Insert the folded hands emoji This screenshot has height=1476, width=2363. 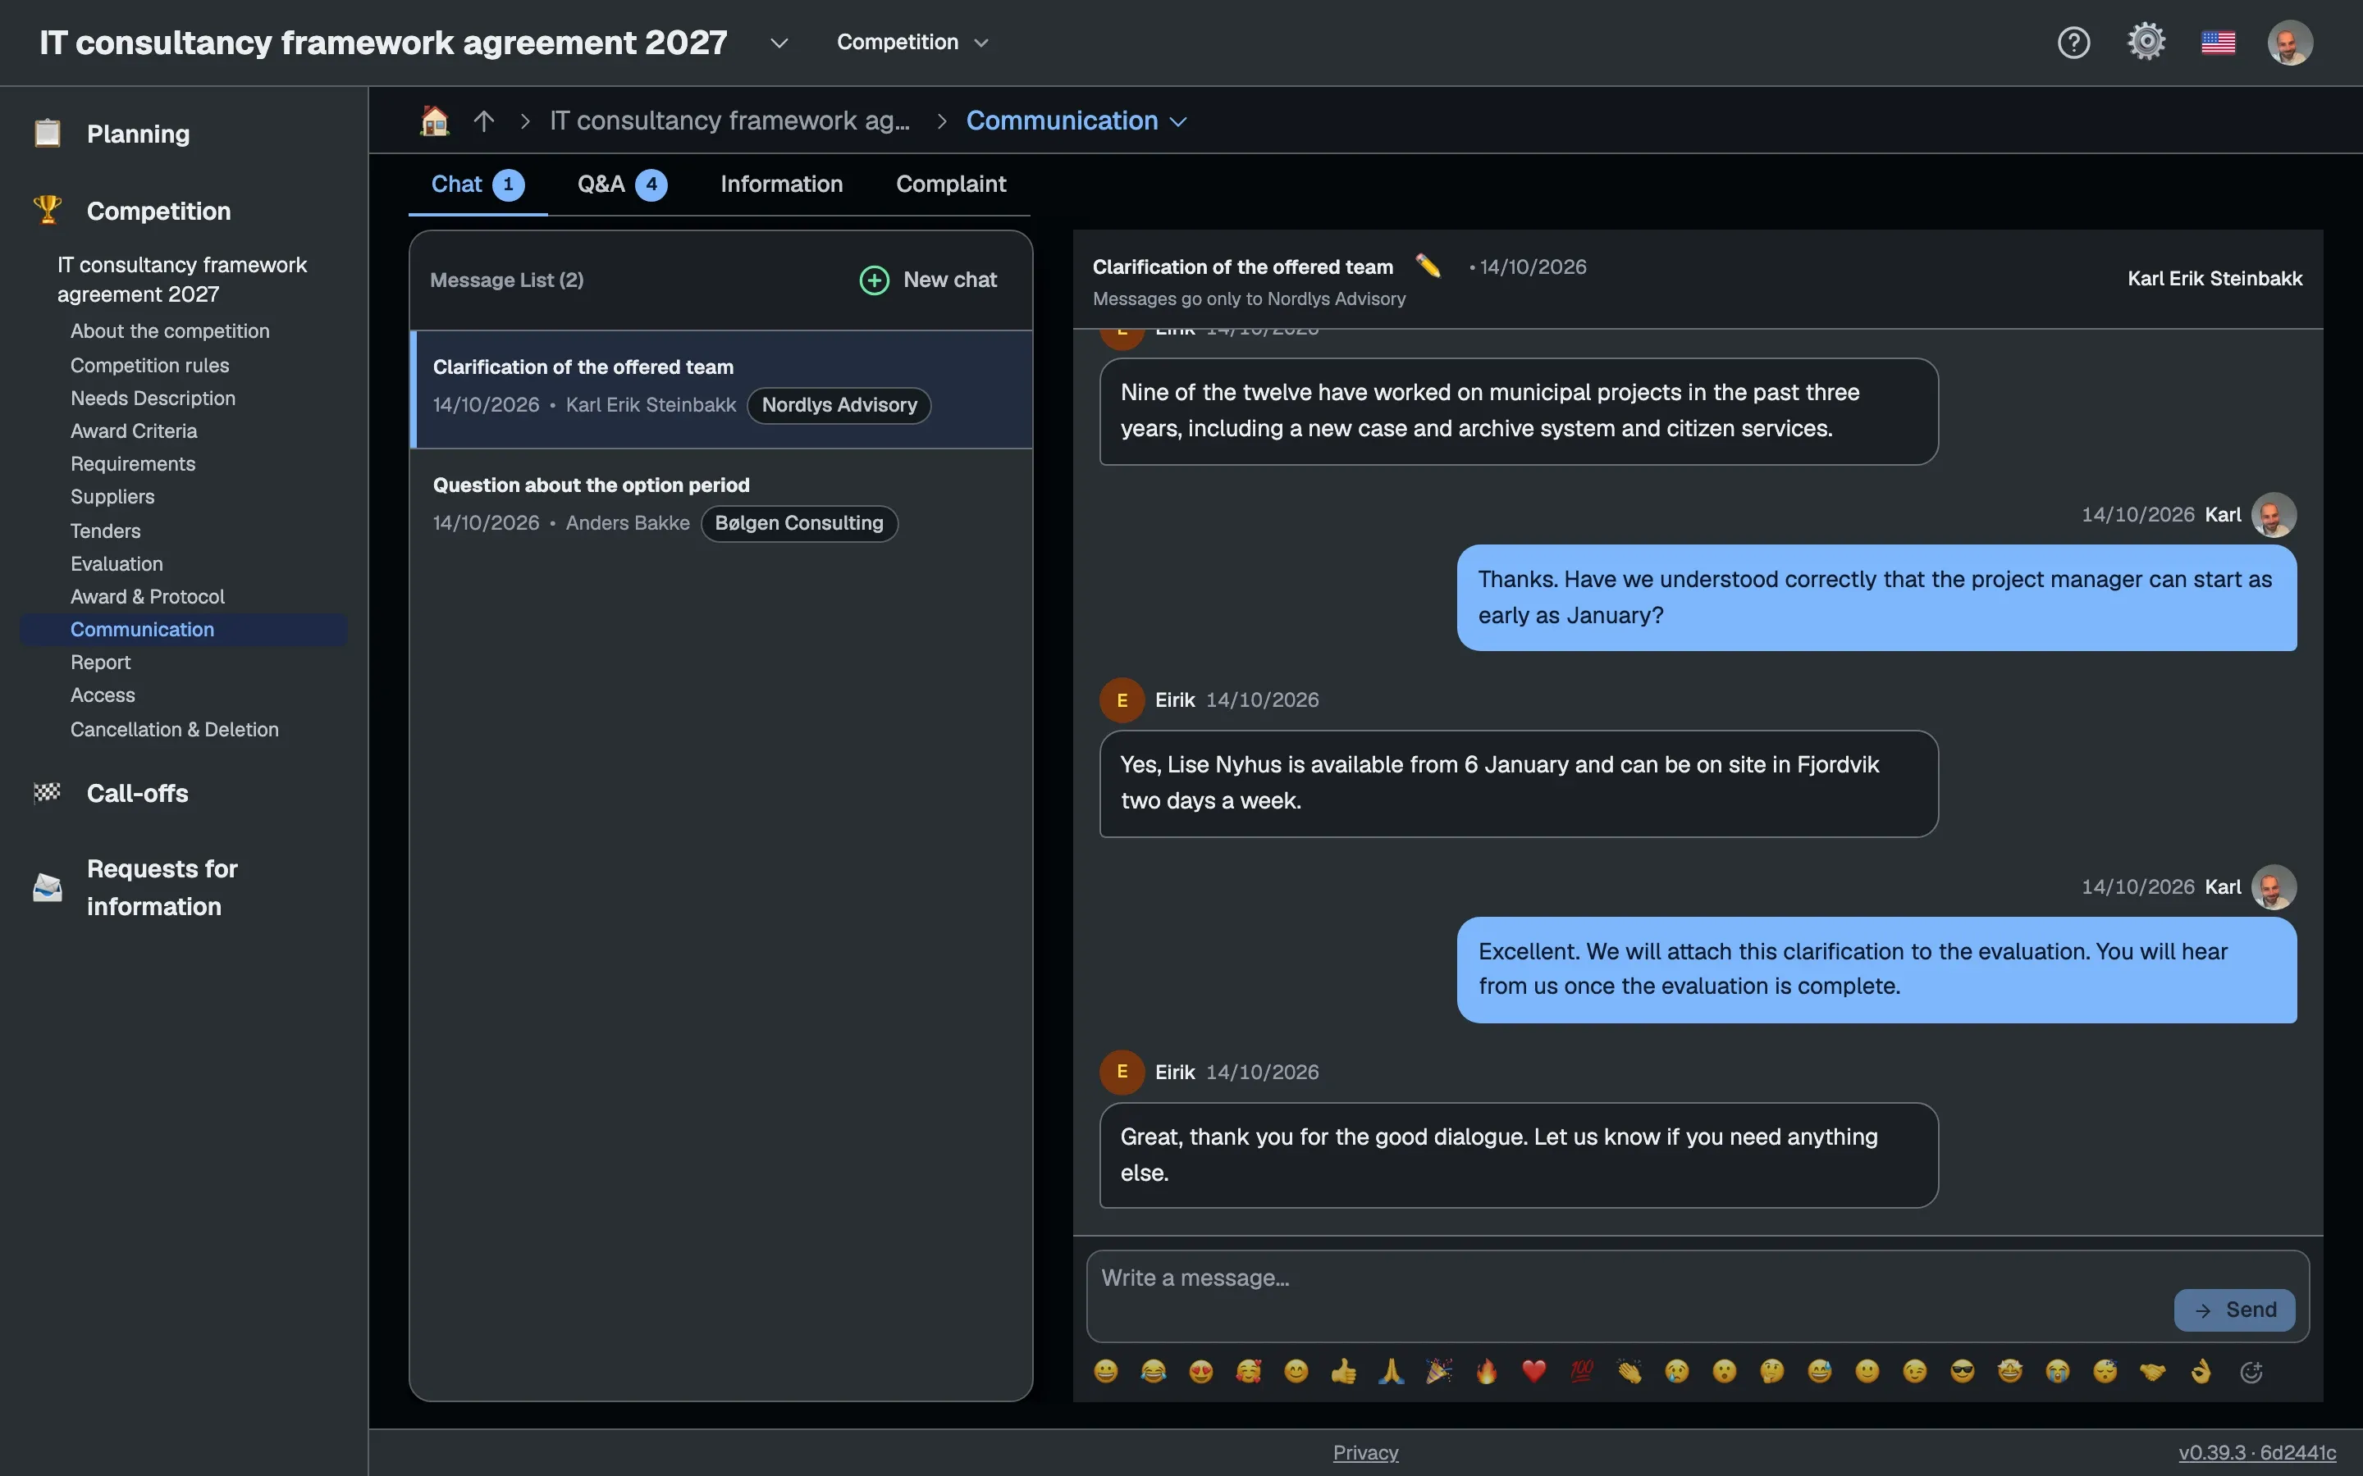[1392, 1372]
